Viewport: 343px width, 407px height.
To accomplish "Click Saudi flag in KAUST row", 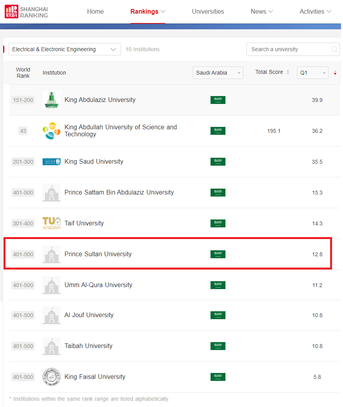I will (218, 131).
